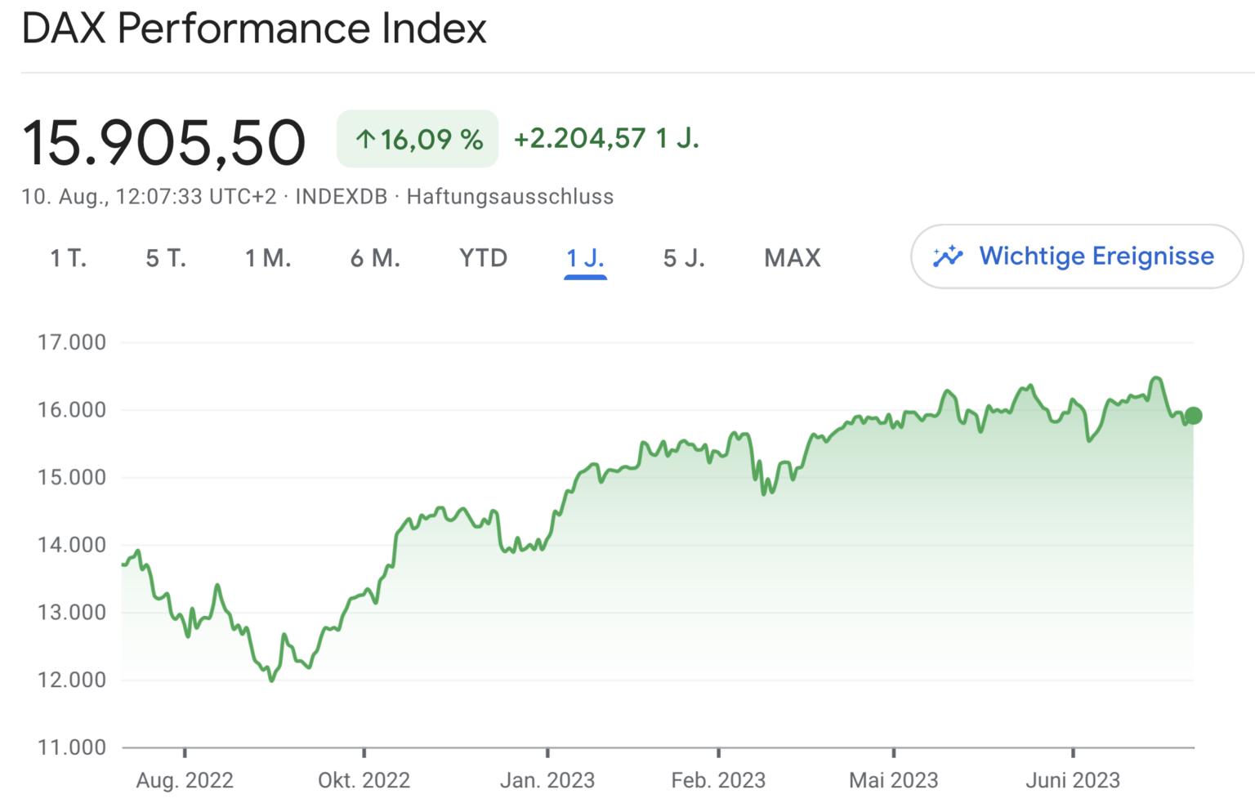Click the 11.000 y-axis label
This screenshot has width=1255, height=812.
pos(72,747)
